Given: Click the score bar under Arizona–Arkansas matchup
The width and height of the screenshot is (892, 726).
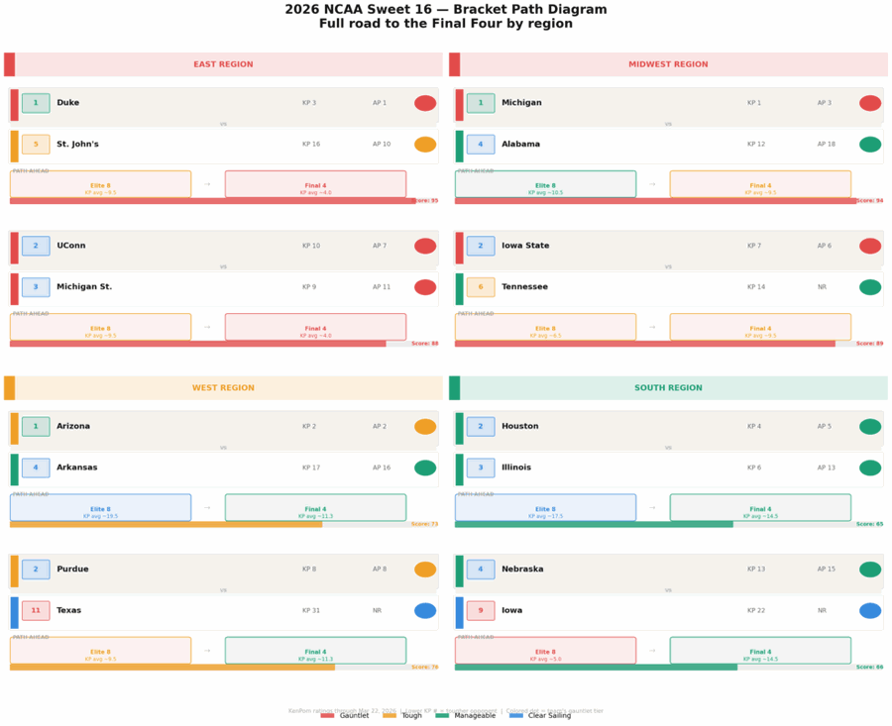Looking at the screenshot, I should point(167,524).
